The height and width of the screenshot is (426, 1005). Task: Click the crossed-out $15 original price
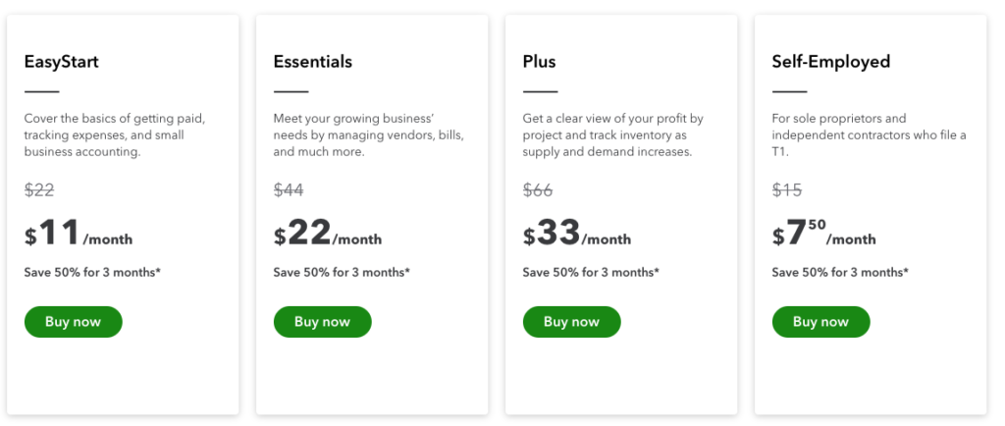(787, 189)
